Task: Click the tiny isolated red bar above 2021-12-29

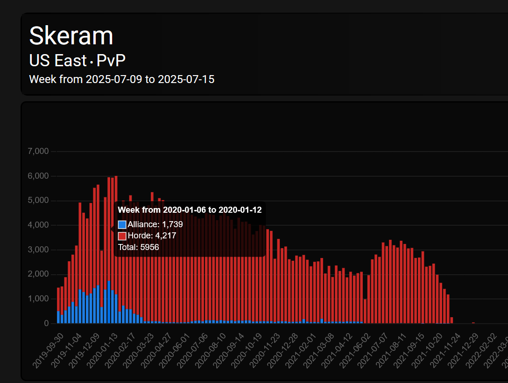Action: pyautogui.click(x=473, y=323)
